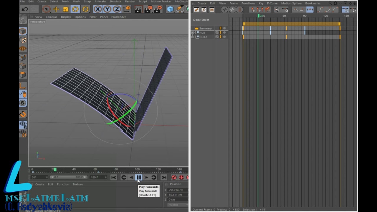Click the Add Keyframe icon in the Dope Sheet toolbar
The image size is (377, 212).
[x=253, y=10]
